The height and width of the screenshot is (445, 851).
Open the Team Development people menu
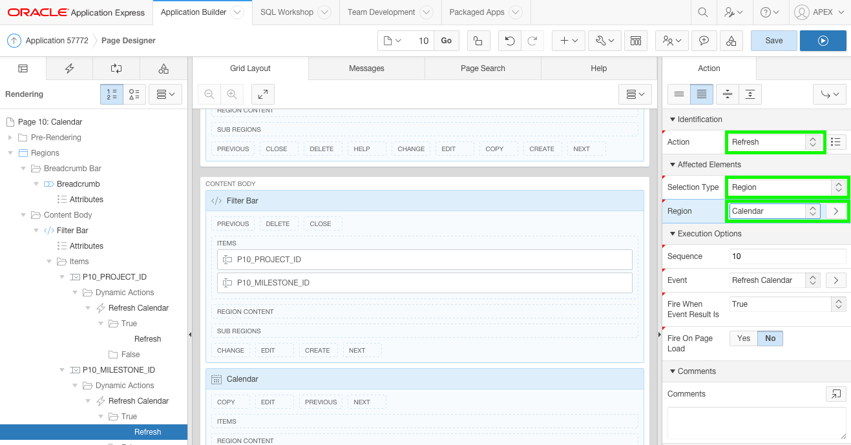pyautogui.click(x=672, y=41)
